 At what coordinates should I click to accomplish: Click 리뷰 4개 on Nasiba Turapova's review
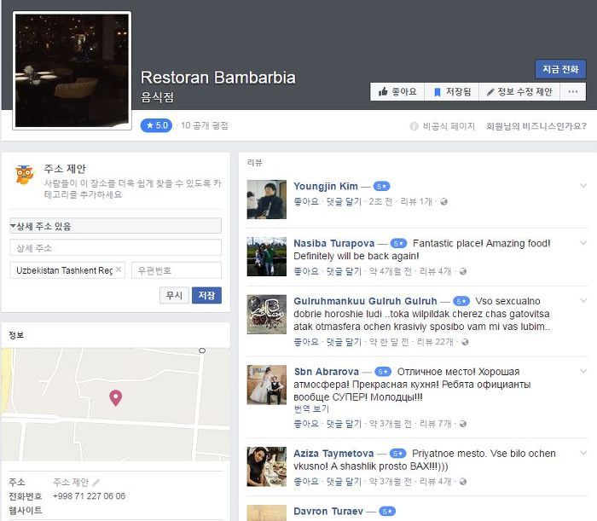[x=435, y=271]
